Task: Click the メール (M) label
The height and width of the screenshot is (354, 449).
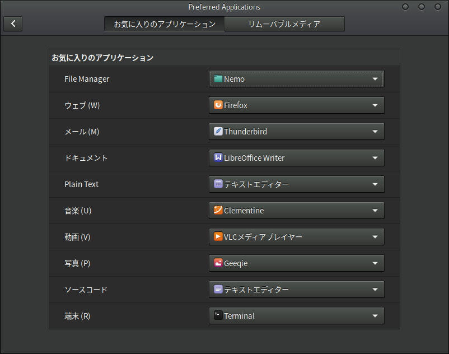Action: point(82,132)
